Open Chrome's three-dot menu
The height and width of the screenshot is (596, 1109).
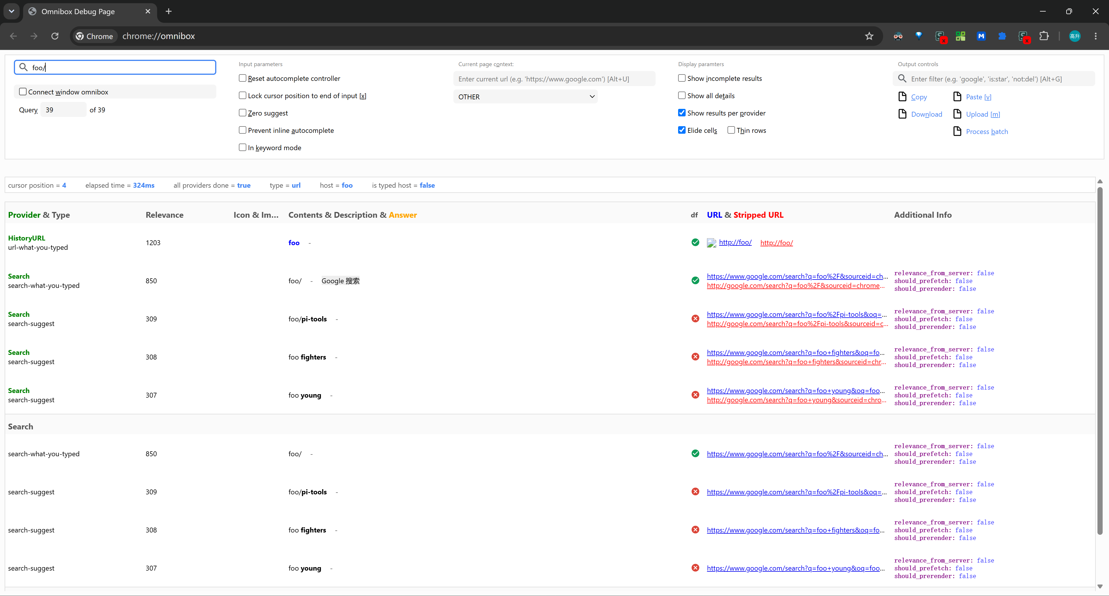(1096, 36)
